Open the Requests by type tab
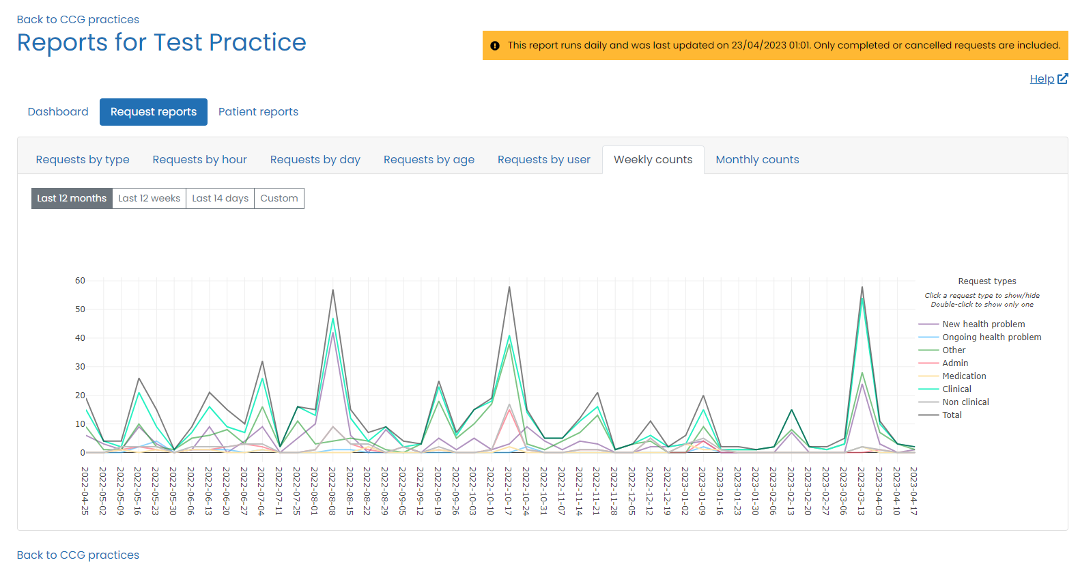The height and width of the screenshot is (569, 1080). pyautogui.click(x=83, y=160)
